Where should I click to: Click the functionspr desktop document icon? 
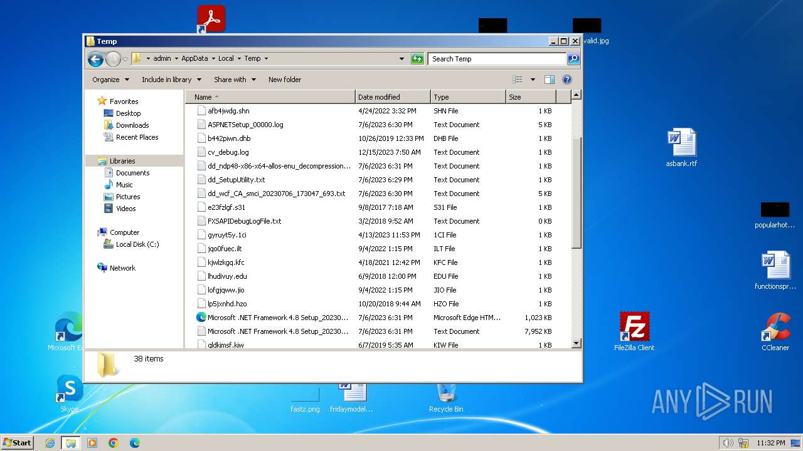[x=775, y=271]
